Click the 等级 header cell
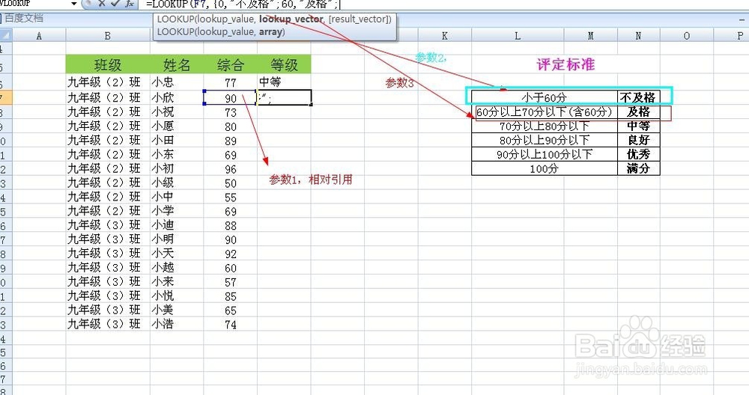Image resolution: width=749 pixels, height=395 pixels. 284,64
